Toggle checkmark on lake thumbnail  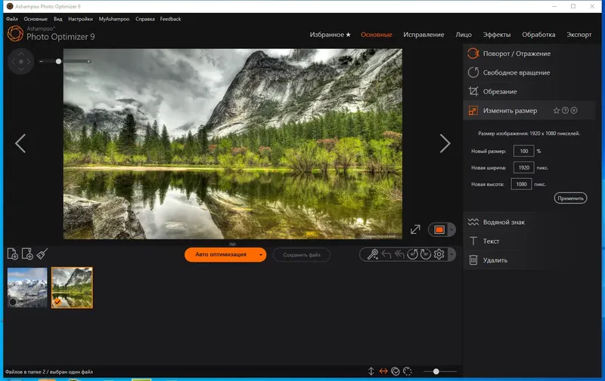(57, 302)
